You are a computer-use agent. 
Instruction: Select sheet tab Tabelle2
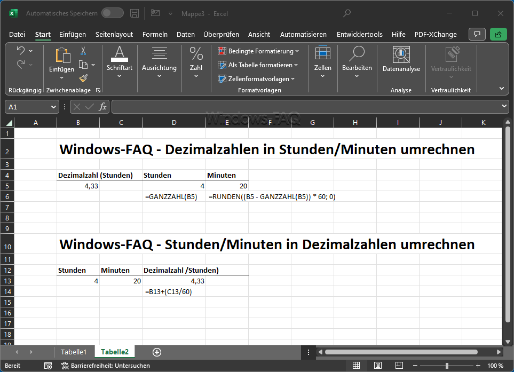click(115, 352)
